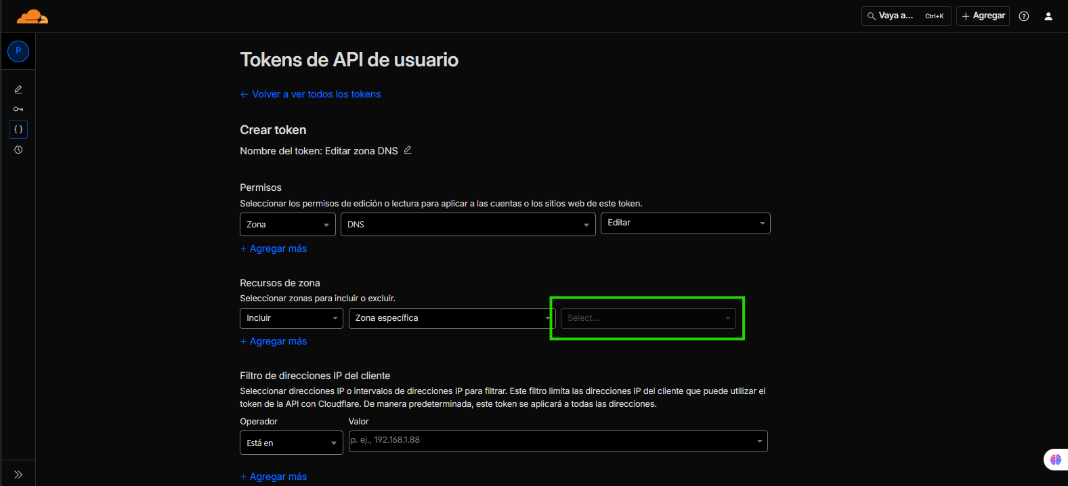Open the clock icon in the sidebar

[18, 150]
